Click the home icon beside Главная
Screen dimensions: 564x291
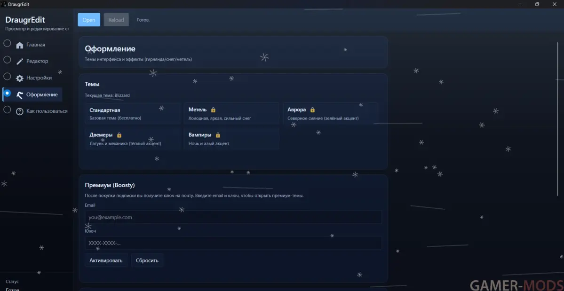(20, 45)
